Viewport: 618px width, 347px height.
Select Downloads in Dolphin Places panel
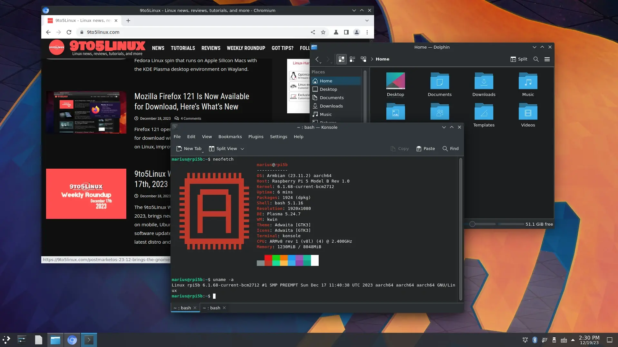pyautogui.click(x=336, y=106)
